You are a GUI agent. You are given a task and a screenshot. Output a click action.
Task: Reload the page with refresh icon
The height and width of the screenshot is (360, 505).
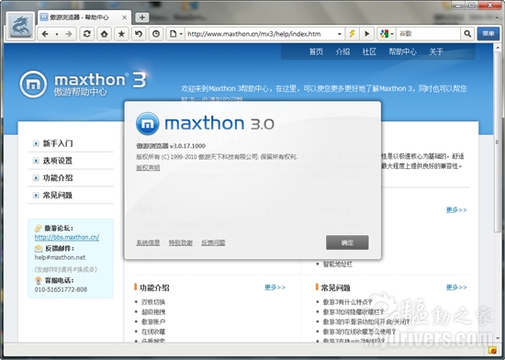tap(87, 34)
